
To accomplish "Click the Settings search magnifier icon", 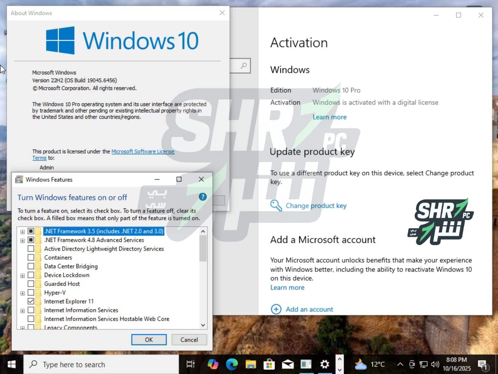I will click(x=243, y=66).
